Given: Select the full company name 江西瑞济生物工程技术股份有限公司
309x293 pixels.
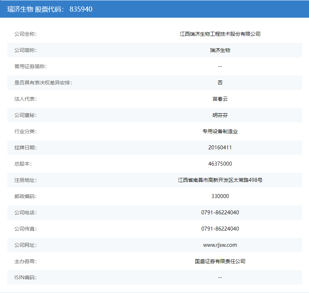Looking at the screenshot, I should point(220,34).
